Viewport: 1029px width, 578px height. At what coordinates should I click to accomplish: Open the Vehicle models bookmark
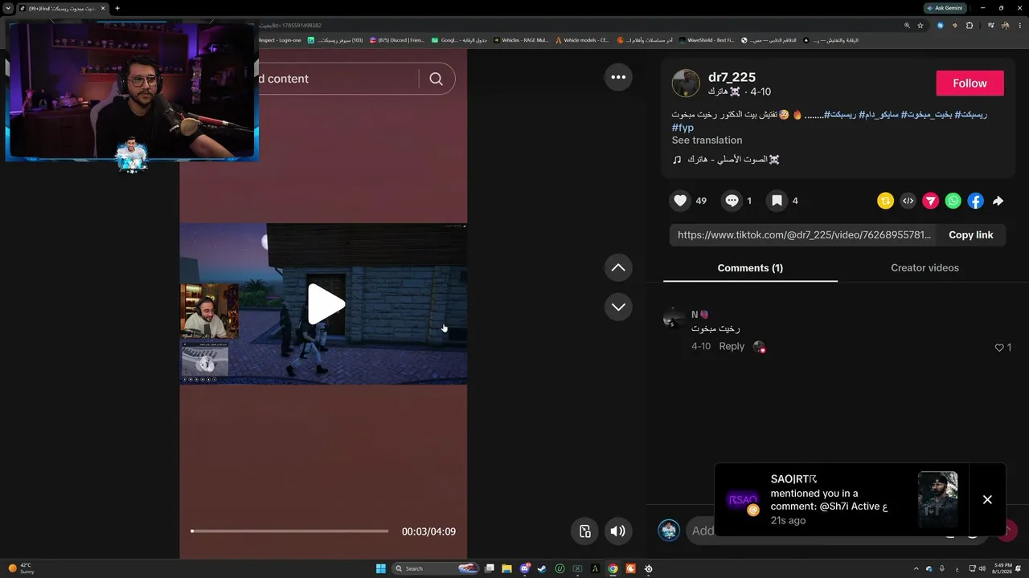coord(582,40)
